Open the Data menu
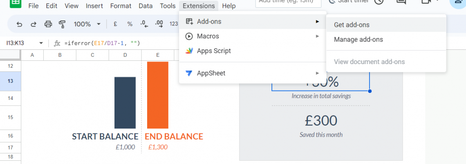 [x=146, y=6]
